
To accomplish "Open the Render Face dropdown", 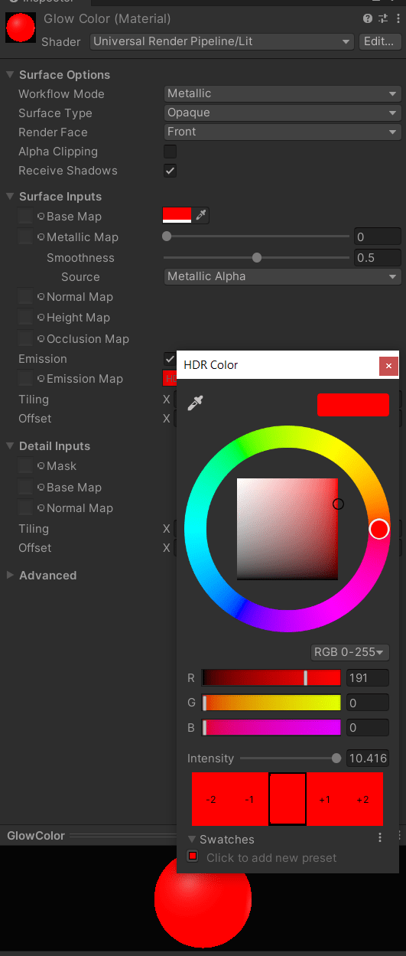I will (x=283, y=132).
